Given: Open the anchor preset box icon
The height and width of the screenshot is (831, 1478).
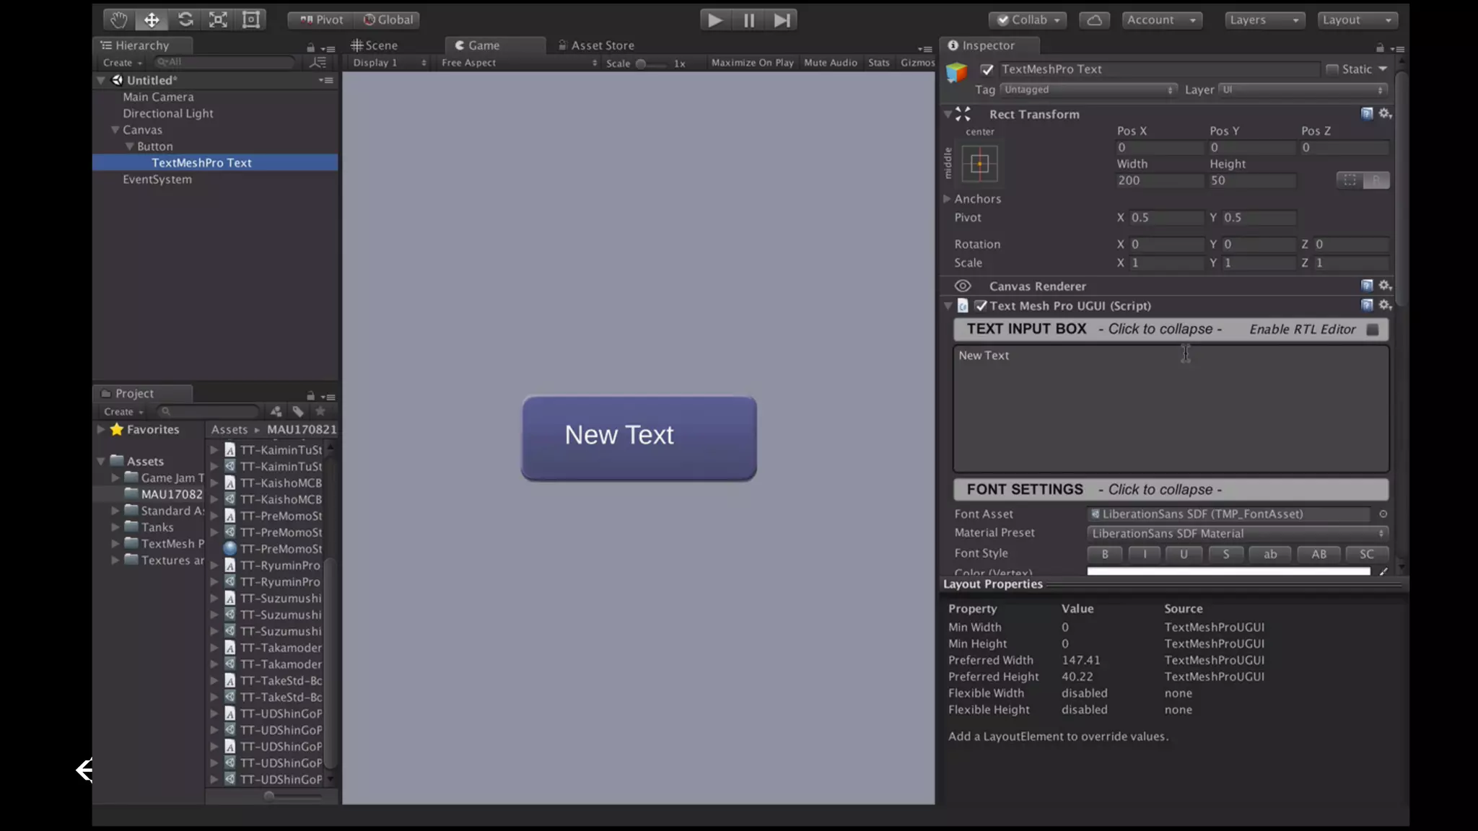Looking at the screenshot, I should [979, 164].
